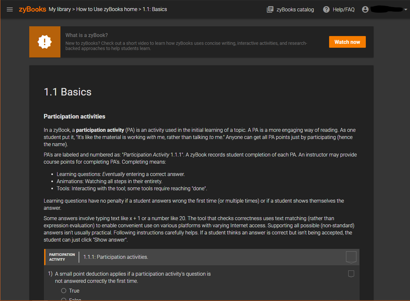Click the 'What is a zyBook?' heading
This screenshot has height=301, width=410.
point(87,35)
